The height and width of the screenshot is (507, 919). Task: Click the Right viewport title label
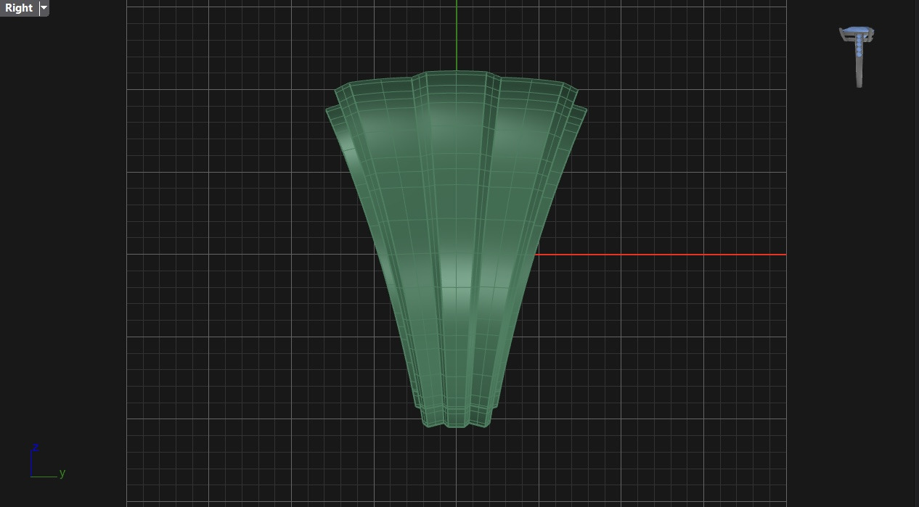pyautogui.click(x=19, y=8)
